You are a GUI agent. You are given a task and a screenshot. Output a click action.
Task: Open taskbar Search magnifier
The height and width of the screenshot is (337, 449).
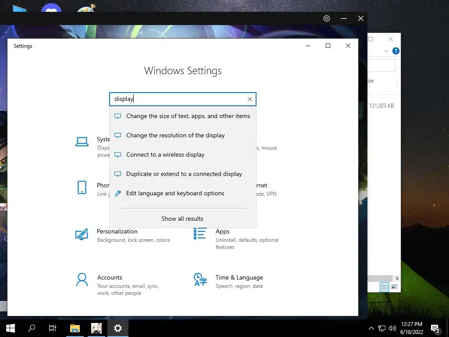[32, 328]
